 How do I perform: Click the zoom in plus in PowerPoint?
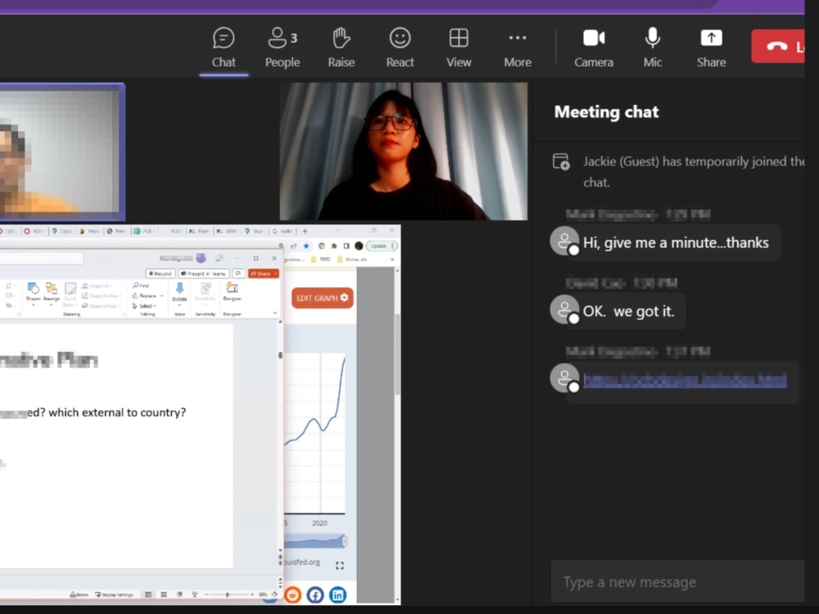[251, 594]
